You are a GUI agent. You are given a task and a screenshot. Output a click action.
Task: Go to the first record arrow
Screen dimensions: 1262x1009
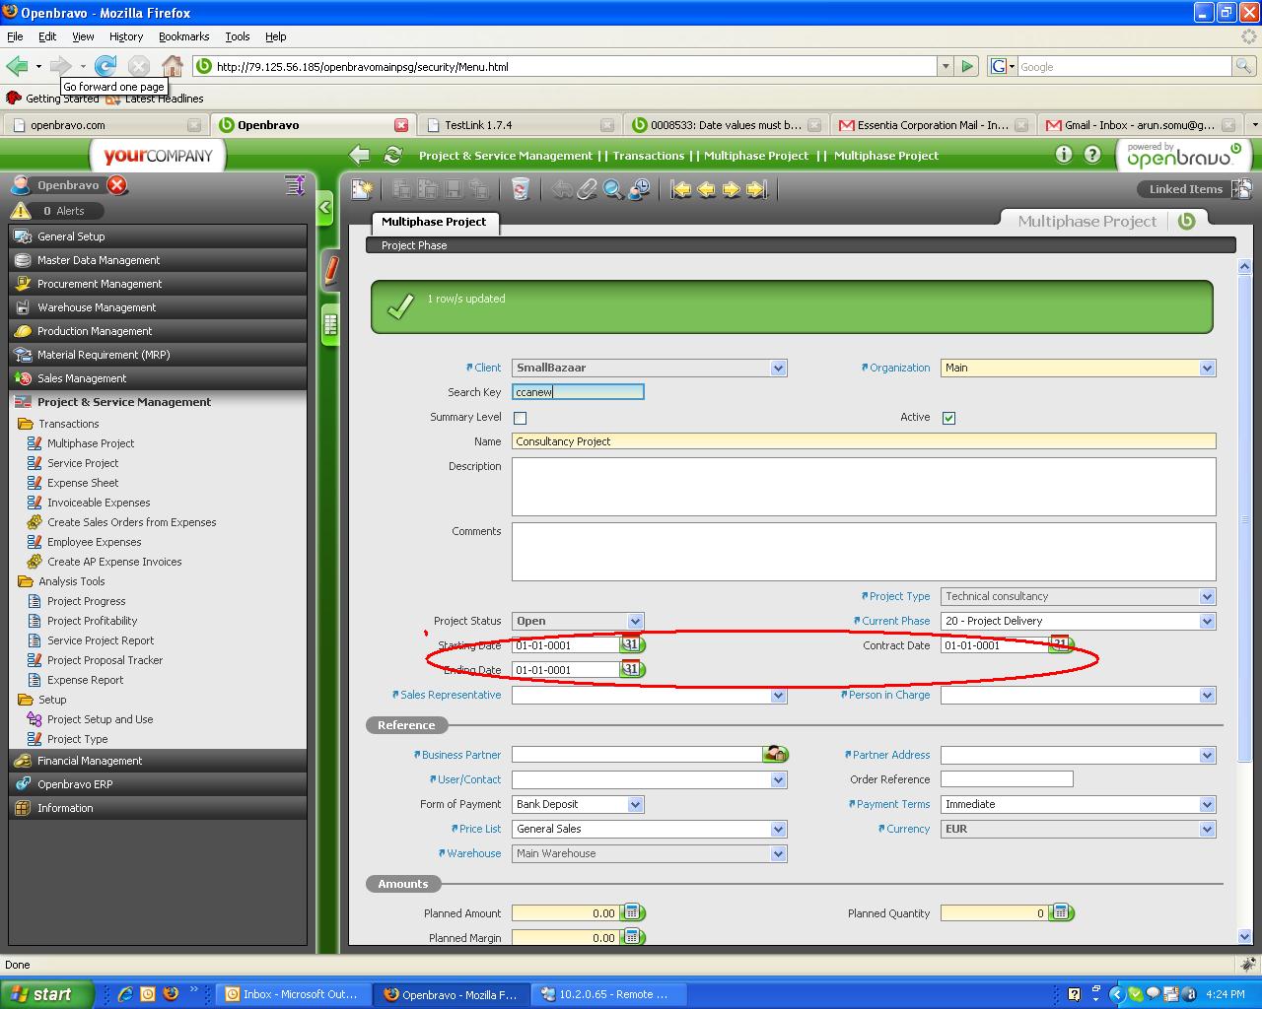click(x=681, y=189)
